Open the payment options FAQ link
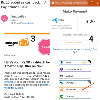This screenshot has width=100, height=100. pyautogui.click(x=75, y=51)
